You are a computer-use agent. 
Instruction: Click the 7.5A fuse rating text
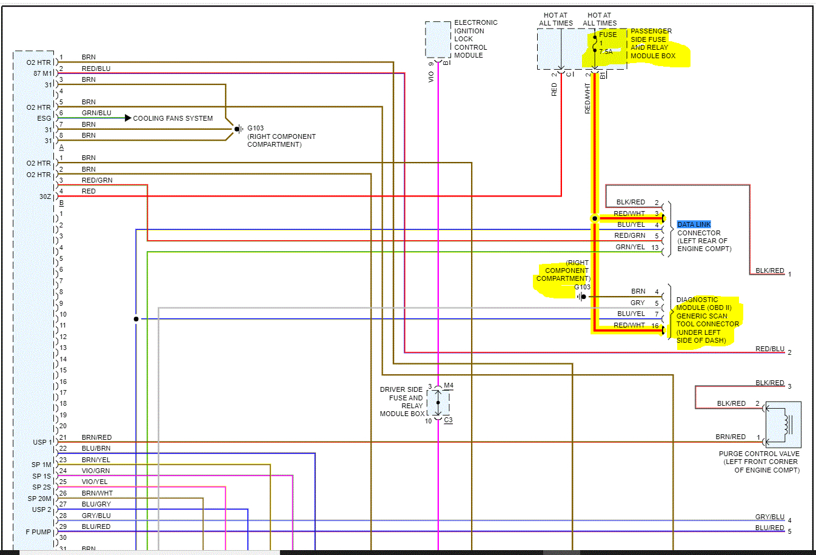tap(606, 52)
